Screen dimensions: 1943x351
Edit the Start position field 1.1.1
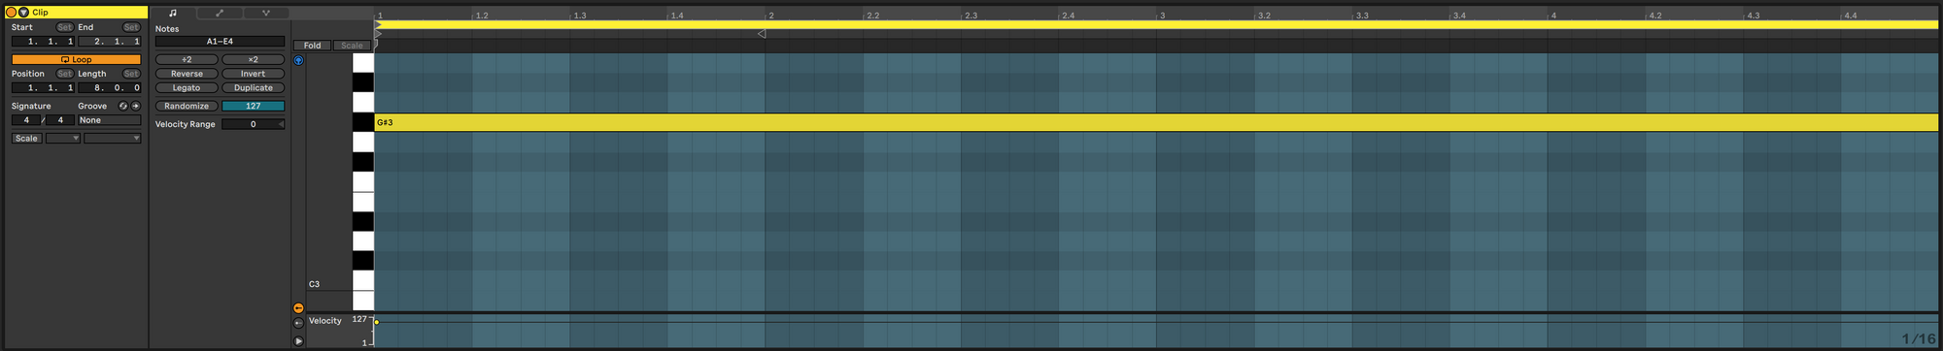click(43, 42)
